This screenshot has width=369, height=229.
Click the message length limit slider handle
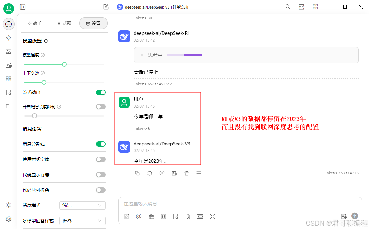[x=35, y=116]
